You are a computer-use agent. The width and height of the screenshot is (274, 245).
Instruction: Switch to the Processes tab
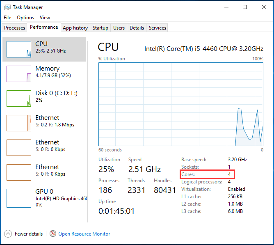(14, 28)
